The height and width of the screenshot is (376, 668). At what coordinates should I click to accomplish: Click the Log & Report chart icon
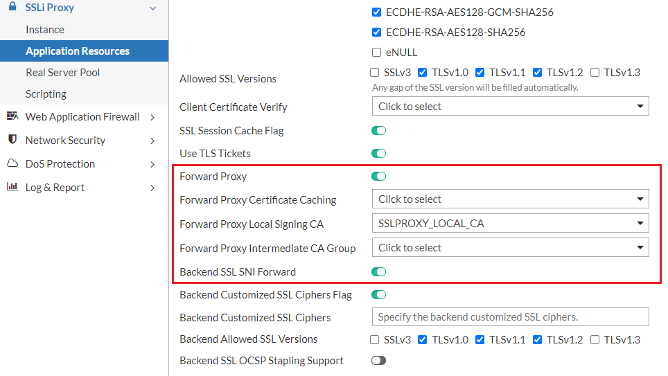point(12,187)
